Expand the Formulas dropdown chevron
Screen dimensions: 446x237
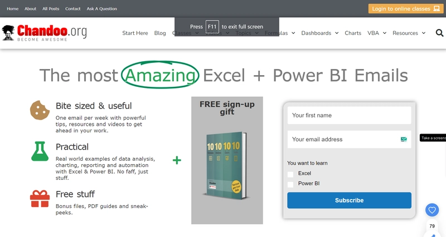pos(293,33)
